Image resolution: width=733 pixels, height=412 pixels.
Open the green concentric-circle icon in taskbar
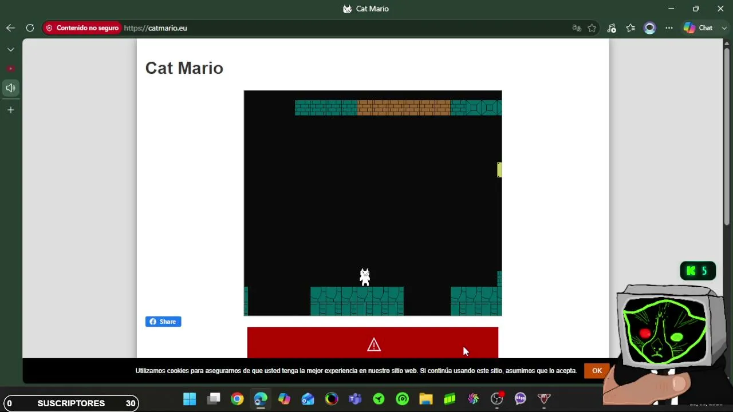(403, 399)
